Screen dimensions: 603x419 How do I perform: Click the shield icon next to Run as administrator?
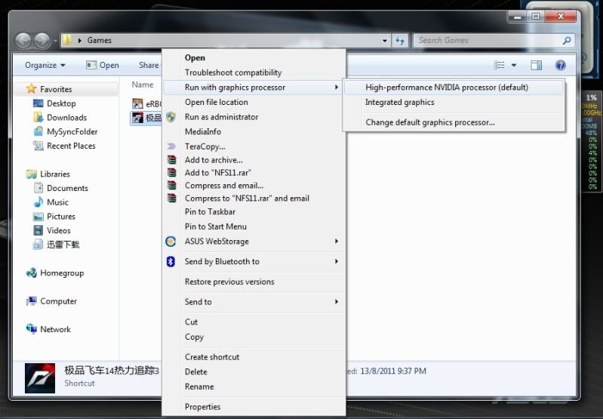(x=171, y=117)
